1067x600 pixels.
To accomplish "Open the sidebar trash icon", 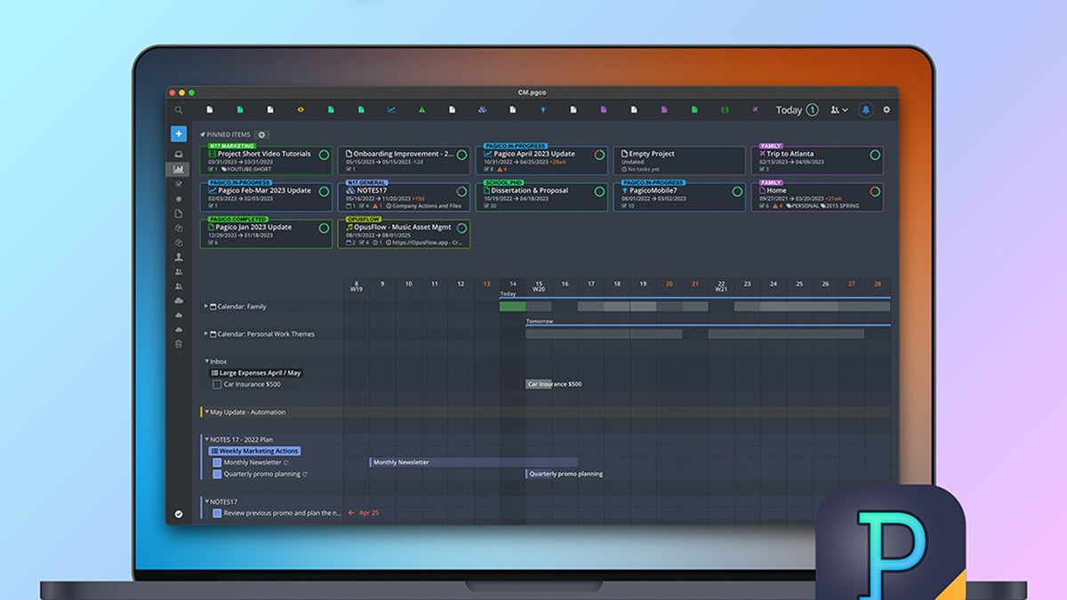I will point(179,343).
